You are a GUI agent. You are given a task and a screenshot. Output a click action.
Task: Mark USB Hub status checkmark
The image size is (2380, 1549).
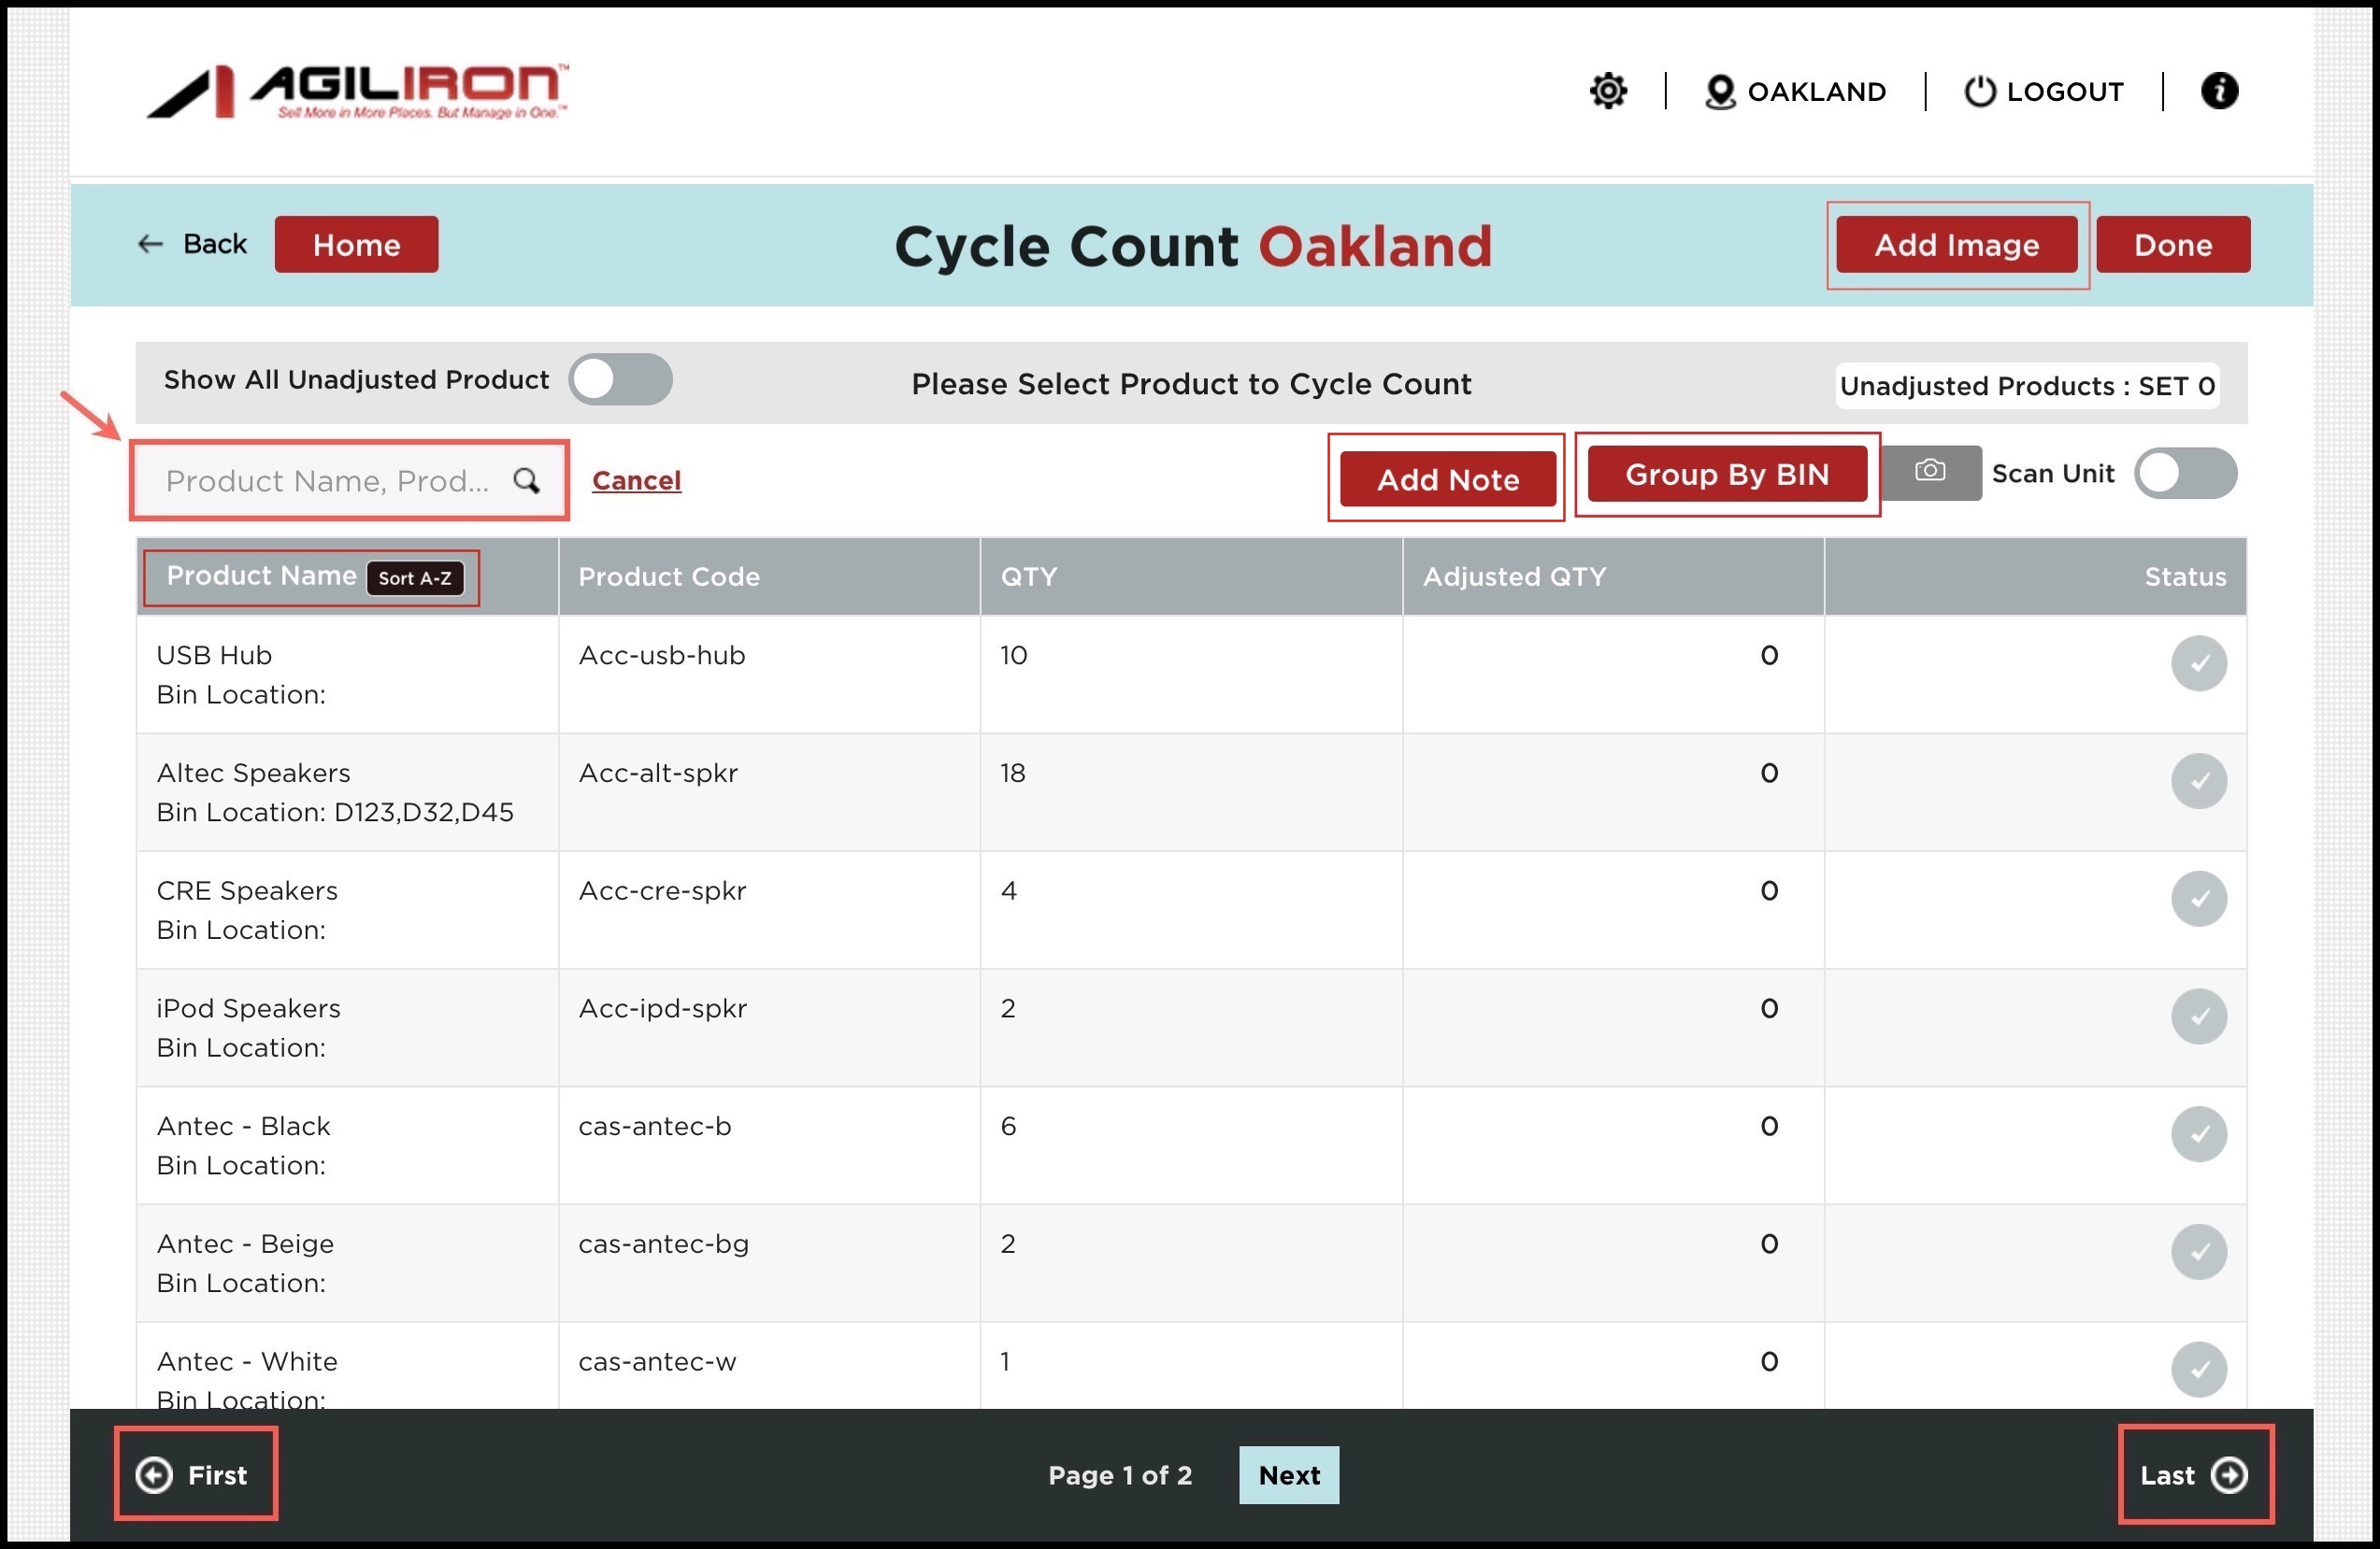pyautogui.click(x=2197, y=663)
